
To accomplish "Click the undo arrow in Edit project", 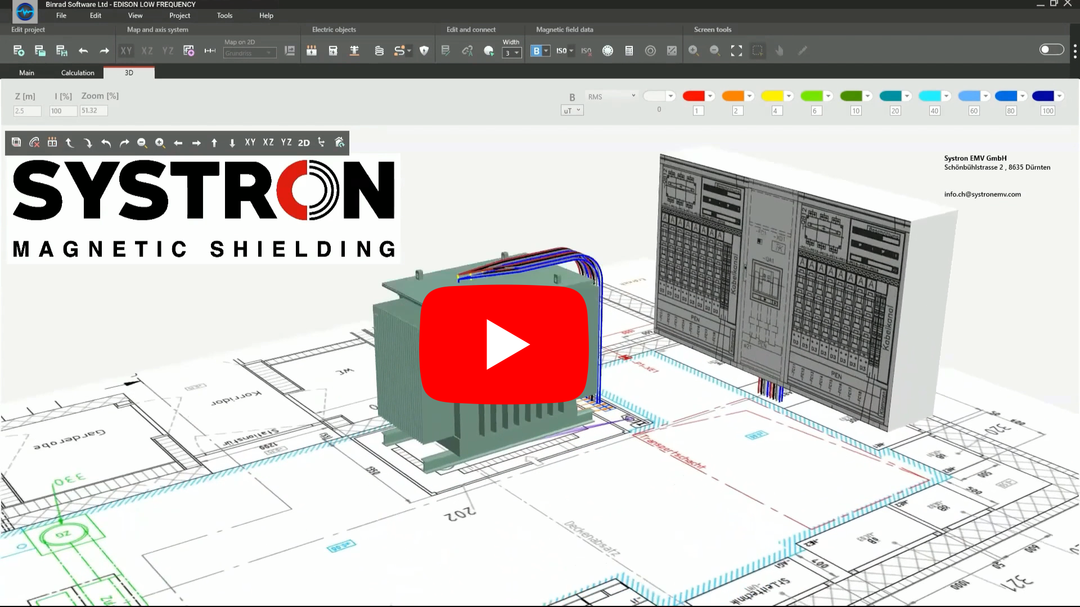I will [83, 51].
